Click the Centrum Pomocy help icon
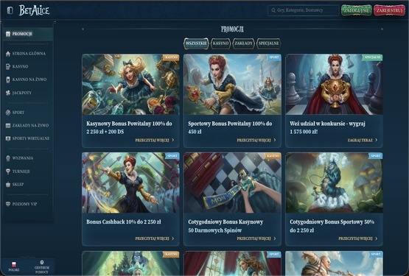 coord(42,263)
